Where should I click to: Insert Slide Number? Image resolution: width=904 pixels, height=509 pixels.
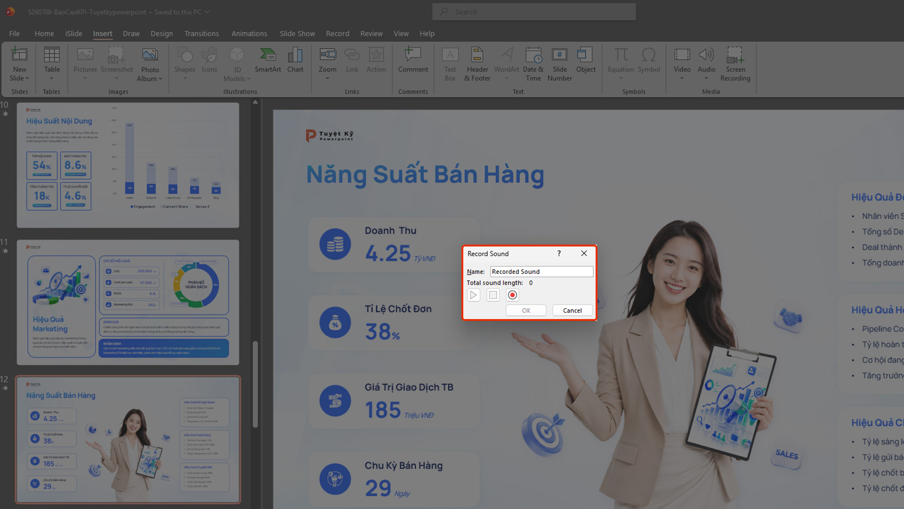[x=560, y=64]
